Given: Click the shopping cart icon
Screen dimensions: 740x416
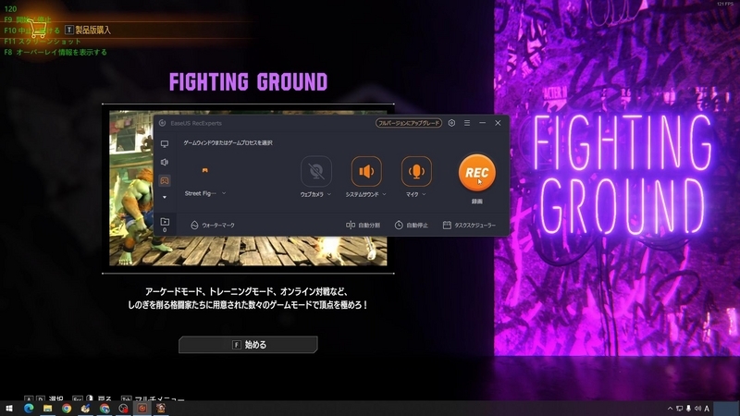Looking at the screenshot, I should 37,29.
